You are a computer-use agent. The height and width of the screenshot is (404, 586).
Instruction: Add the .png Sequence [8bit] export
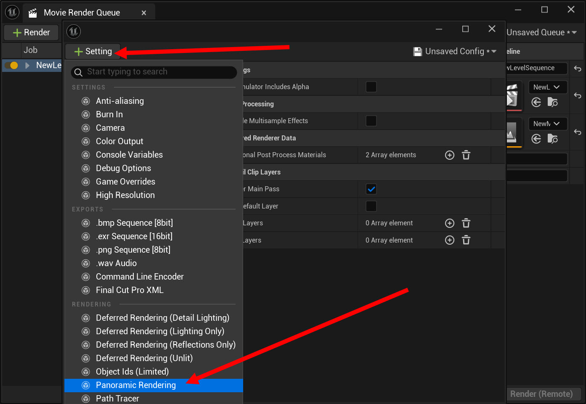point(154,250)
